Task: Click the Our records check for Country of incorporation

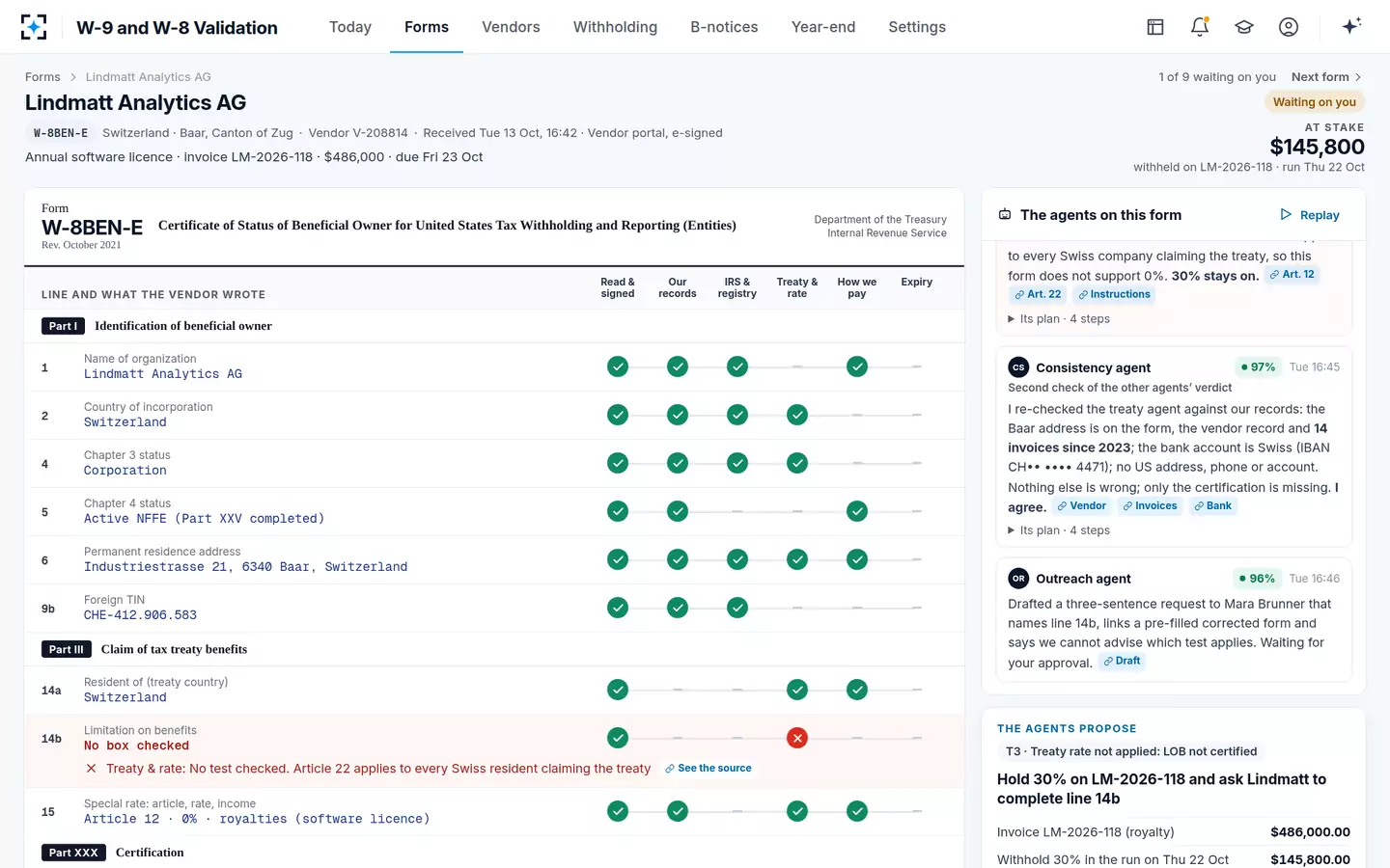Action: 678,415
